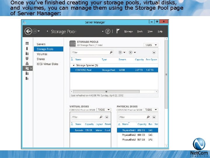Click the horizontal scrollbar in Storage Pools list
This screenshot has height=158, width=210.
tap(106, 92)
